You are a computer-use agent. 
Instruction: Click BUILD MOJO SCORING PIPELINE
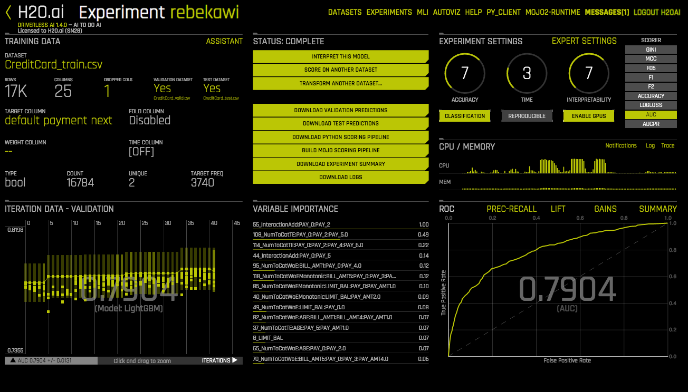(341, 150)
